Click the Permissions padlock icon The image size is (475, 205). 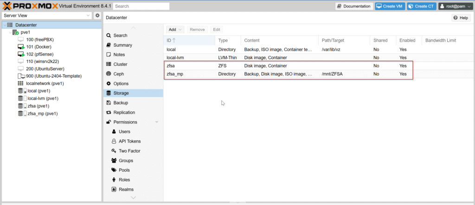pyautogui.click(x=108, y=122)
